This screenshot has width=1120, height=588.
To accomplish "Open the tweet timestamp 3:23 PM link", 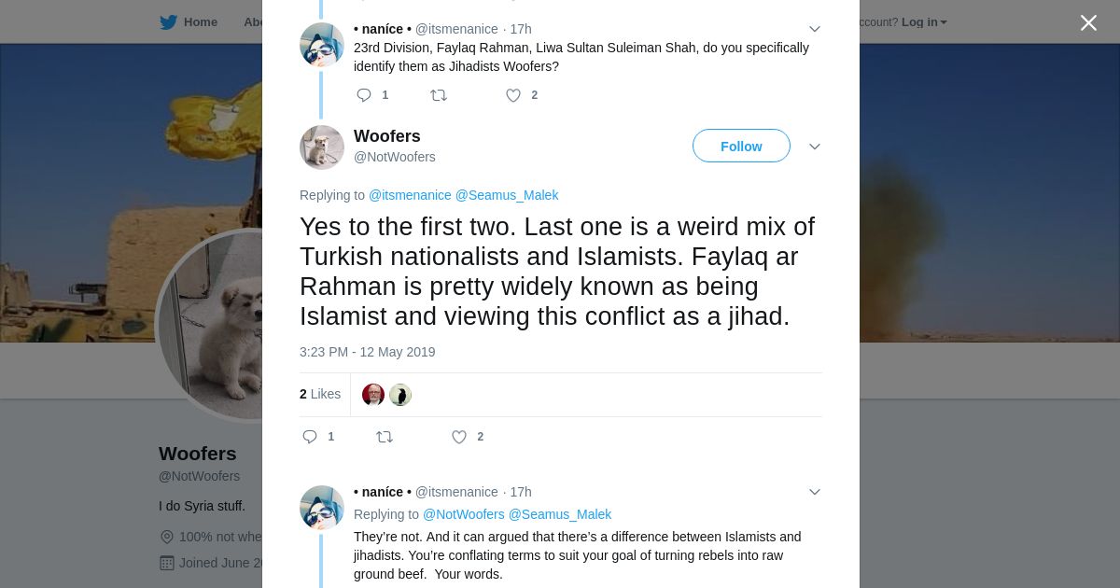I will coord(367,352).
